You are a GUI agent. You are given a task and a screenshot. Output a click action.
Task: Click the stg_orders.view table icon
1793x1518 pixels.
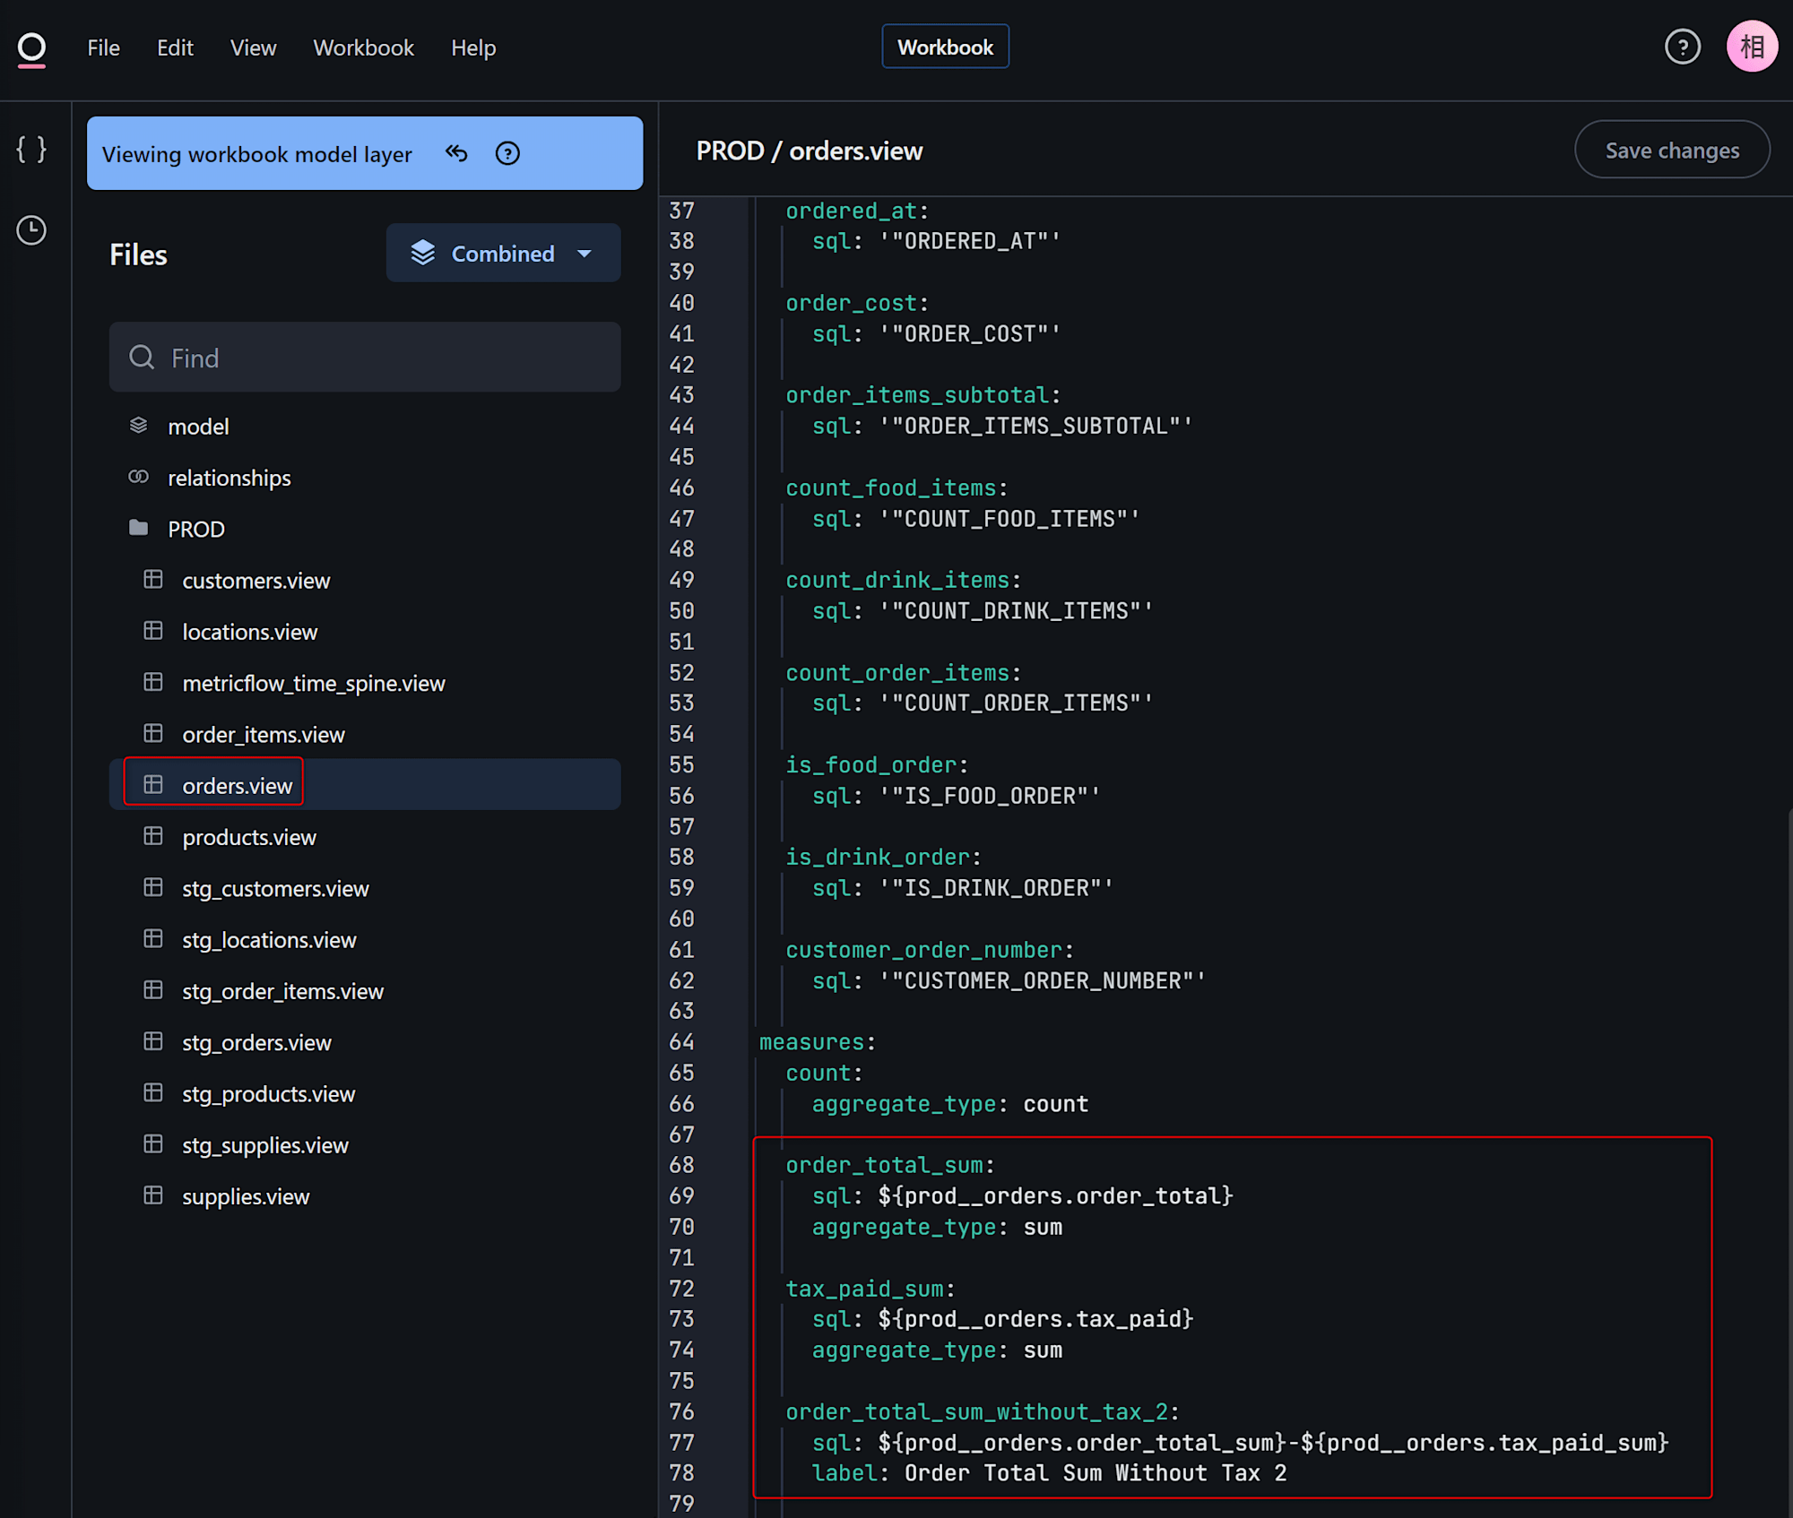(x=153, y=1041)
